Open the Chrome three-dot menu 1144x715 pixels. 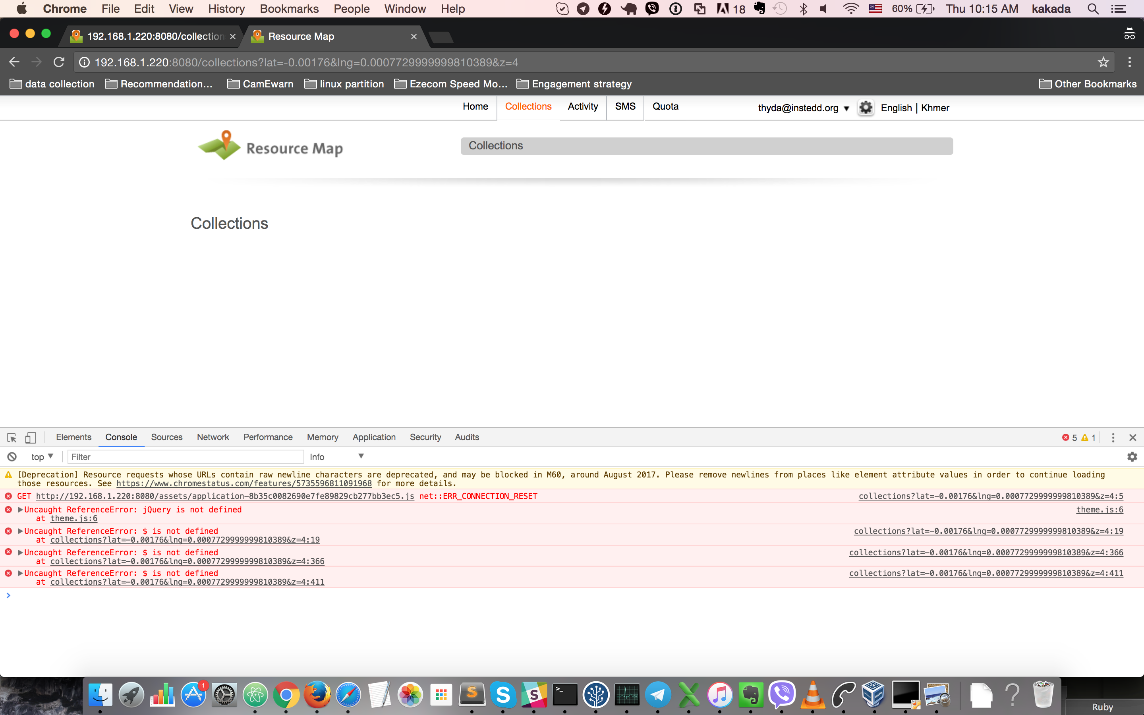pyautogui.click(x=1130, y=62)
